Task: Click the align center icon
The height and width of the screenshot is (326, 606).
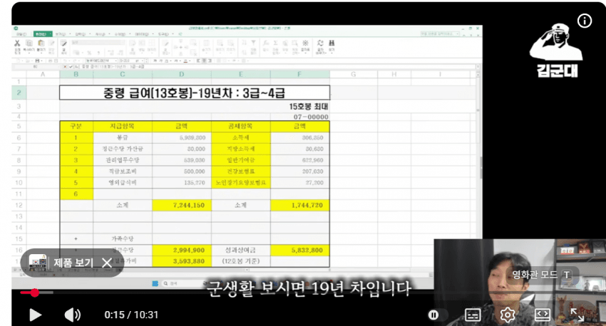Action: point(205,61)
